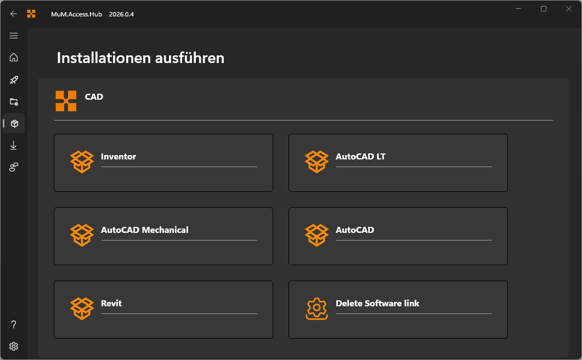Launch the AutoCAD LT installation
This screenshot has width=582, height=360.
398,162
